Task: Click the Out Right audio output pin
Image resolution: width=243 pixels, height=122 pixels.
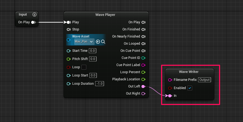Action: pos(143,93)
